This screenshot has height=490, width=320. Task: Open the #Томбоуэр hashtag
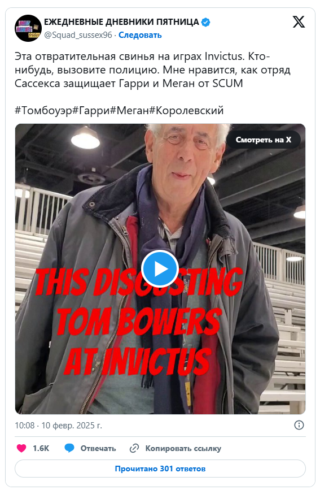tap(43, 111)
